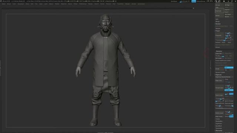
Task: Click the Align Loops button
Action: click(219, 116)
